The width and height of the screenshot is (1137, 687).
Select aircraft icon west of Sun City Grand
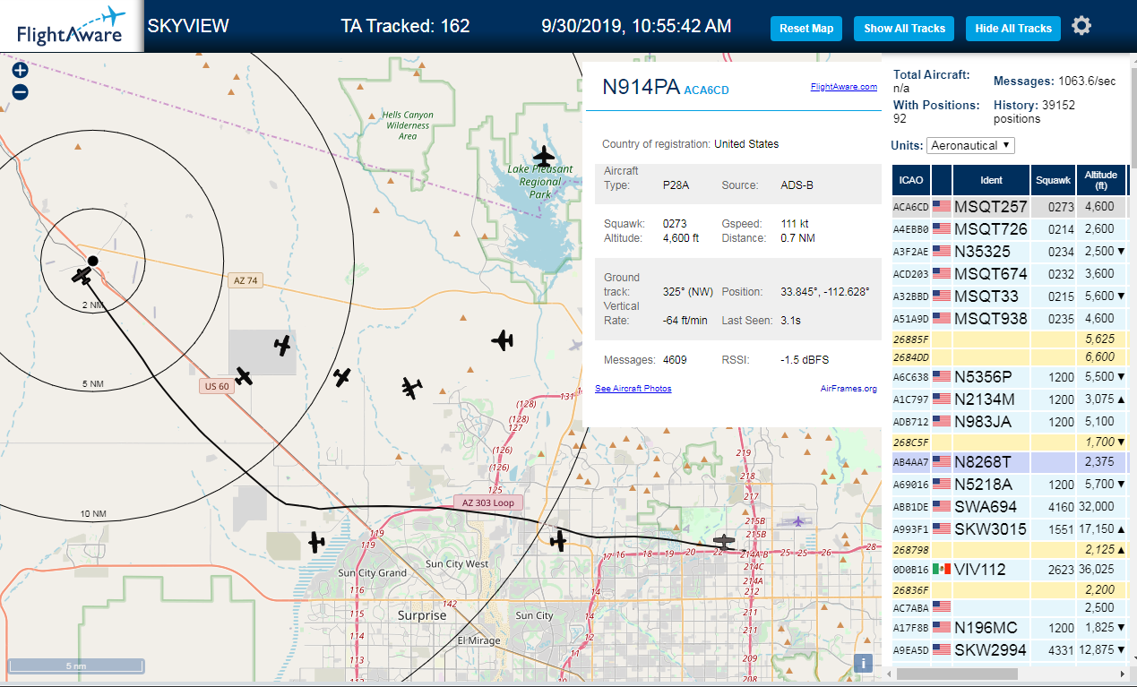tap(316, 541)
